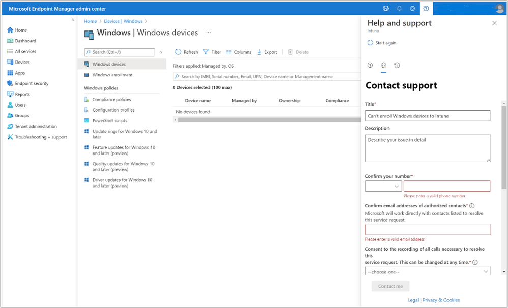Open the more options ellipsis beside title
Screen dimensions: 508x308
pyautogui.click(x=208, y=33)
